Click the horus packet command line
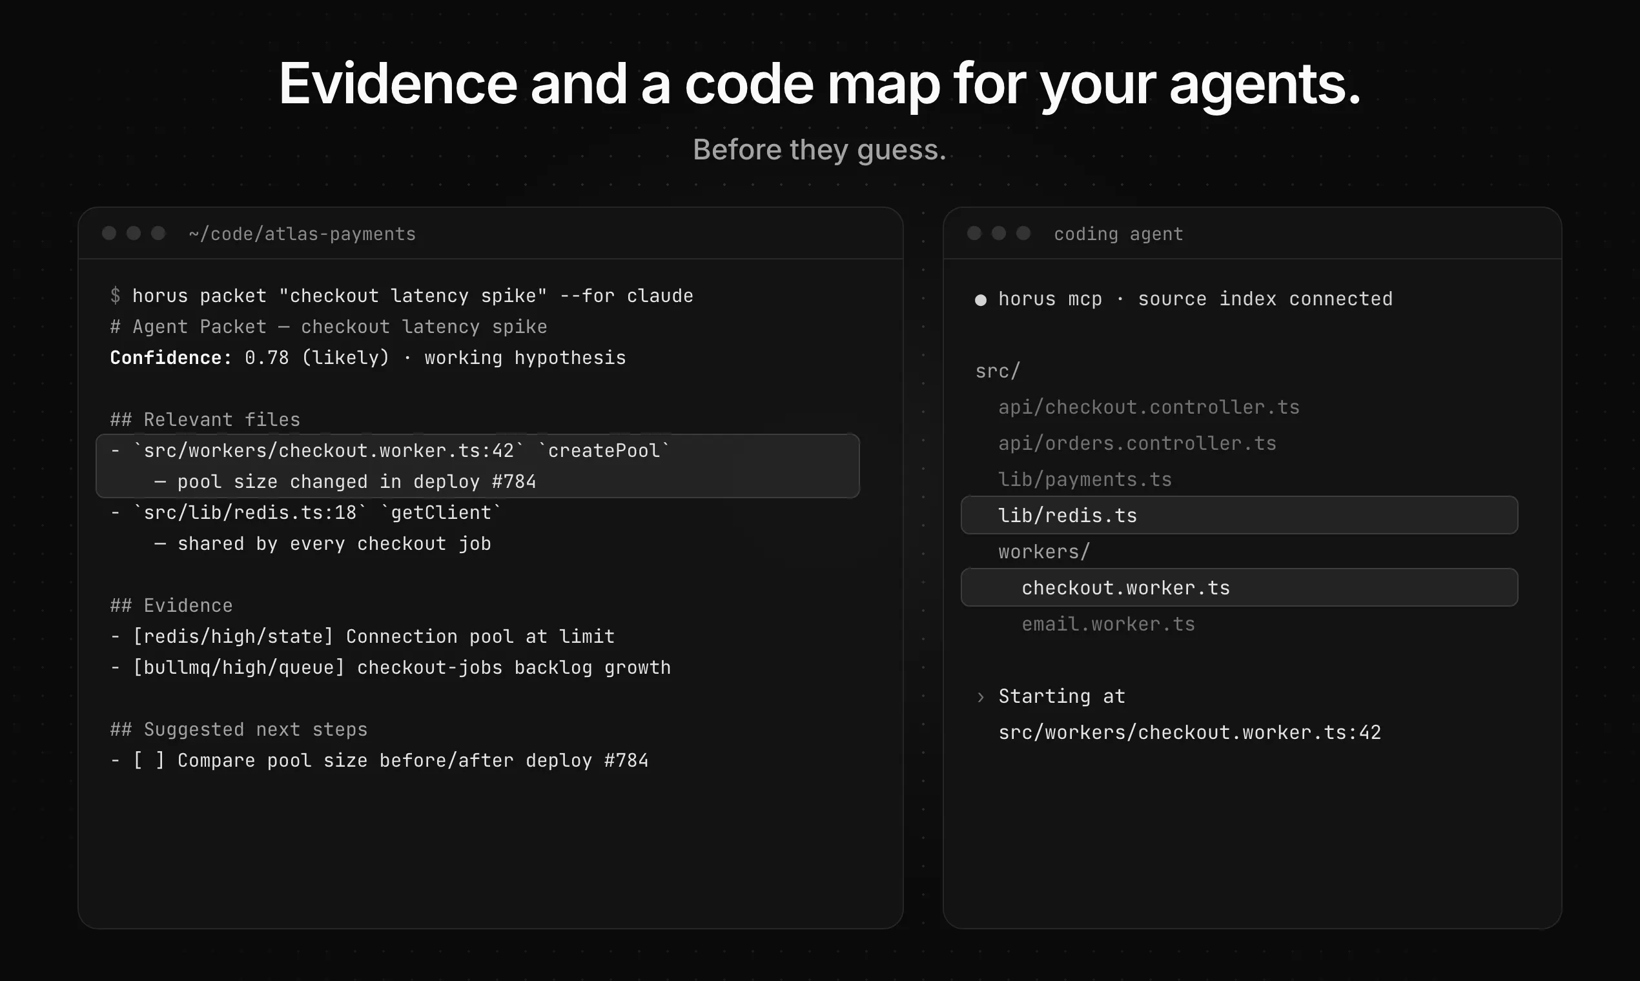Screen dimensions: 1640x981 [x=402, y=296]
